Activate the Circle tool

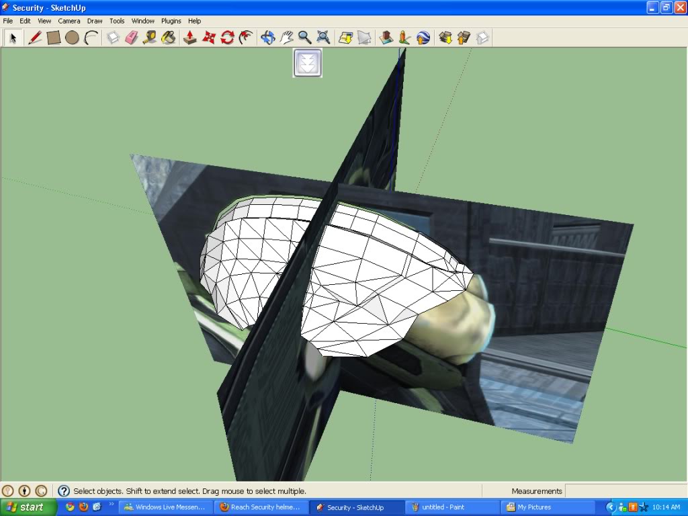click(x=72, y=38)
